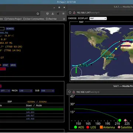This screenshot has width=133, height=133.
Task: Minimize the left Firefox window
Action: [54, 7]
